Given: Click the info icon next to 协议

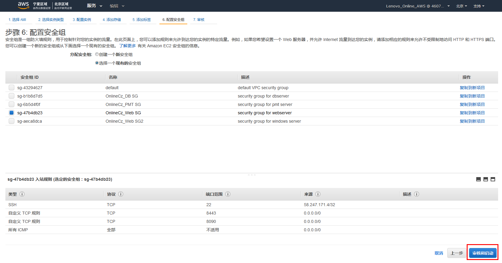Looking at the screenshot, I should (121, 194).
